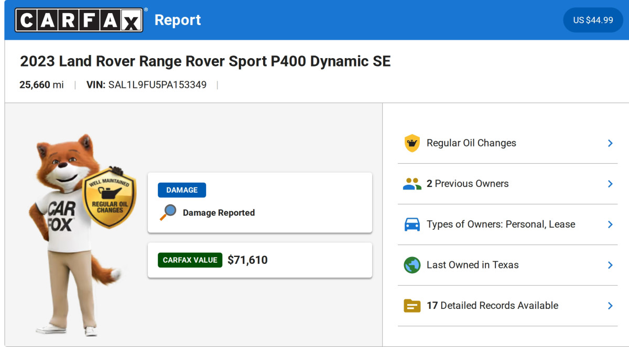This screenshot has height=347, width=629.
Task: Click the records folder icon
Action: 412,306
